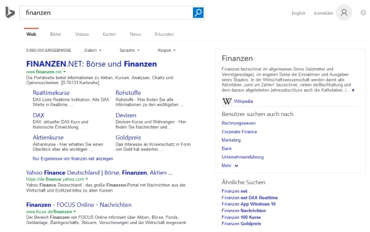Image resolution: width=370 pixels, height=232 pixels.
Task: Open FINANZEN.NET: Börse und Finanzen result
Action: pyautogui.click(x=92, y=64)
